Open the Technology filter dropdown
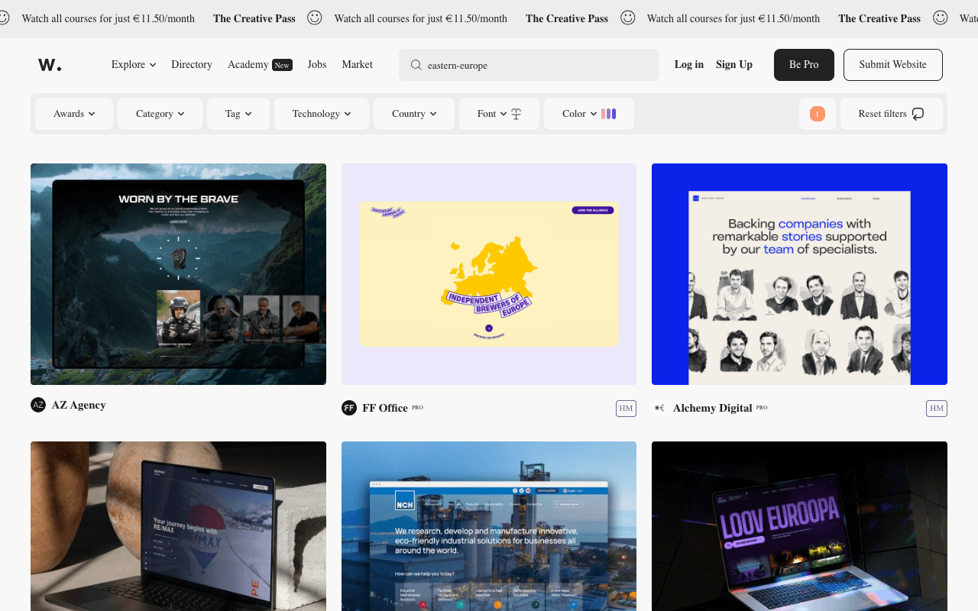The width and height of the screenshot is (978, 611). click(x=322, y=114)
